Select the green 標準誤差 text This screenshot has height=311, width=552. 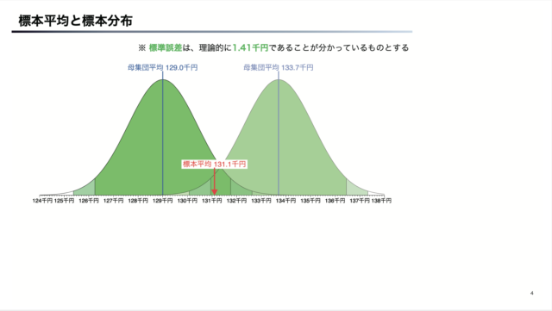(x=166, y=48)
